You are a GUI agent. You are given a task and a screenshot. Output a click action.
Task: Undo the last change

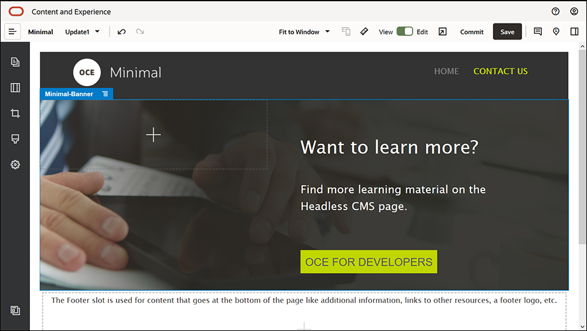click(x=122, y=32)
